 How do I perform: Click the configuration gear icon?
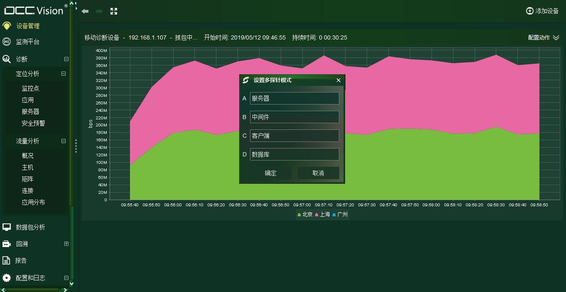[x=7, y=278]
